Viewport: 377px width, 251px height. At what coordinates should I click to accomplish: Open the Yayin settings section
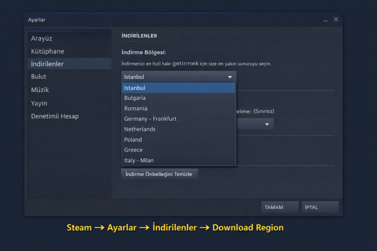coord(39,103)
